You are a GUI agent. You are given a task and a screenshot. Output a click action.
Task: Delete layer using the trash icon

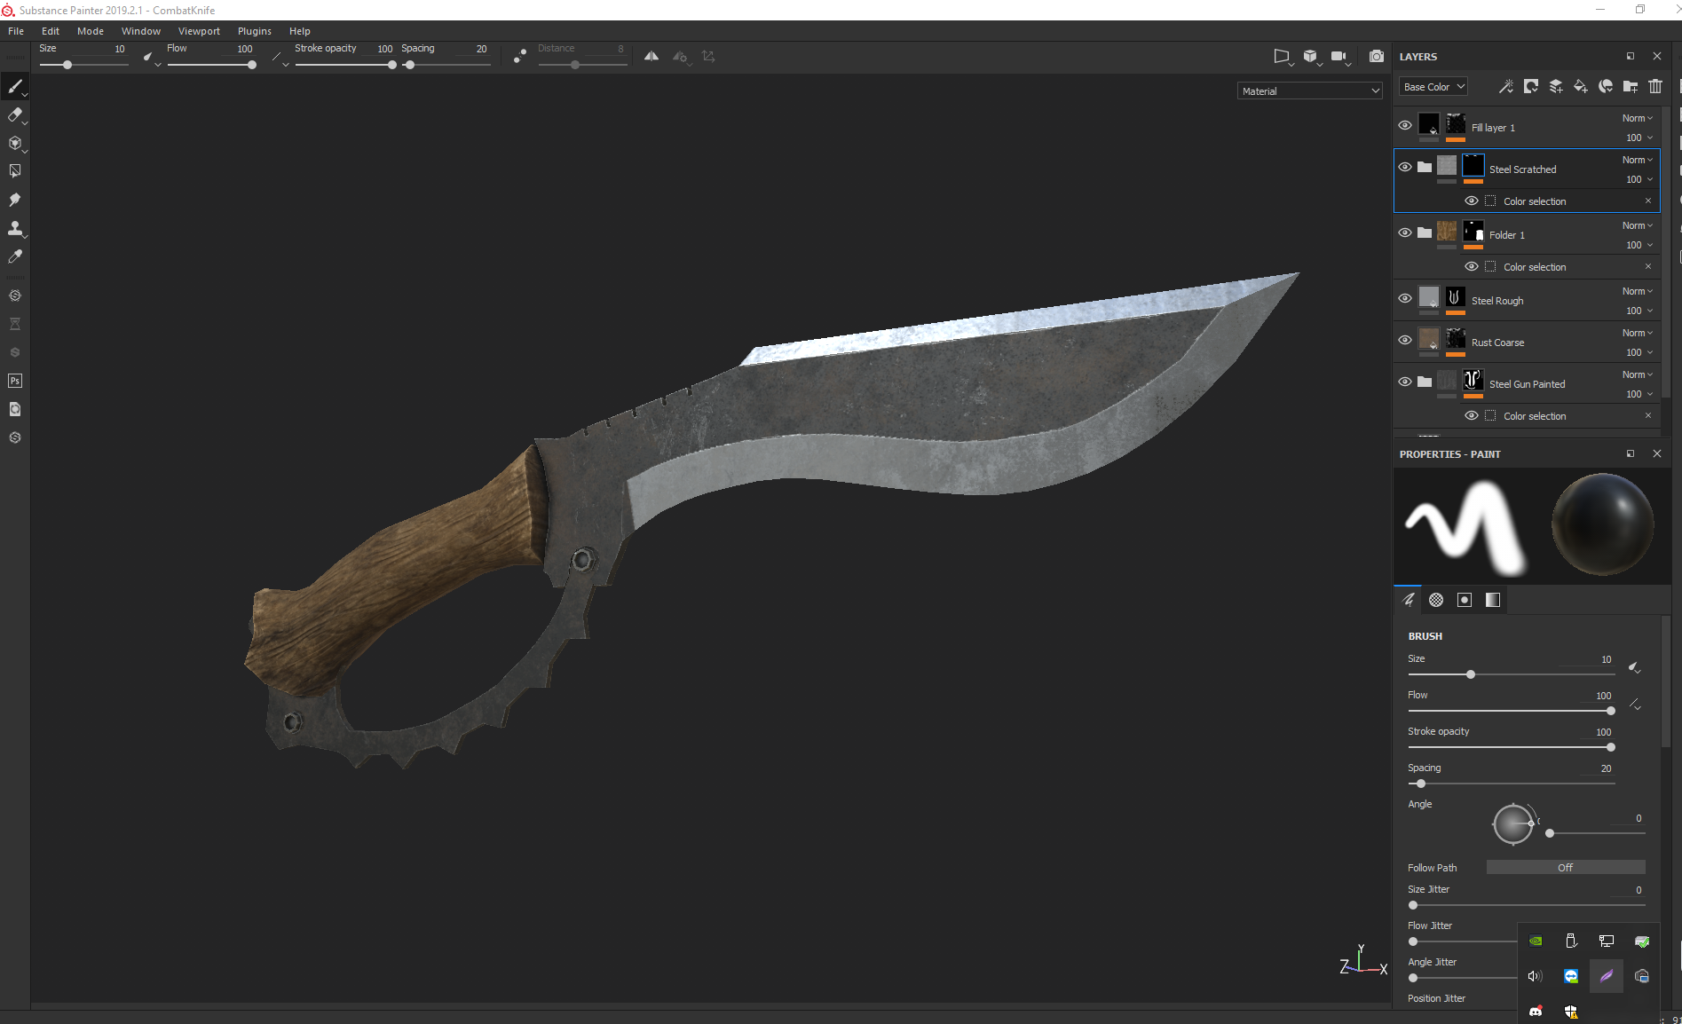point(1655,86)
